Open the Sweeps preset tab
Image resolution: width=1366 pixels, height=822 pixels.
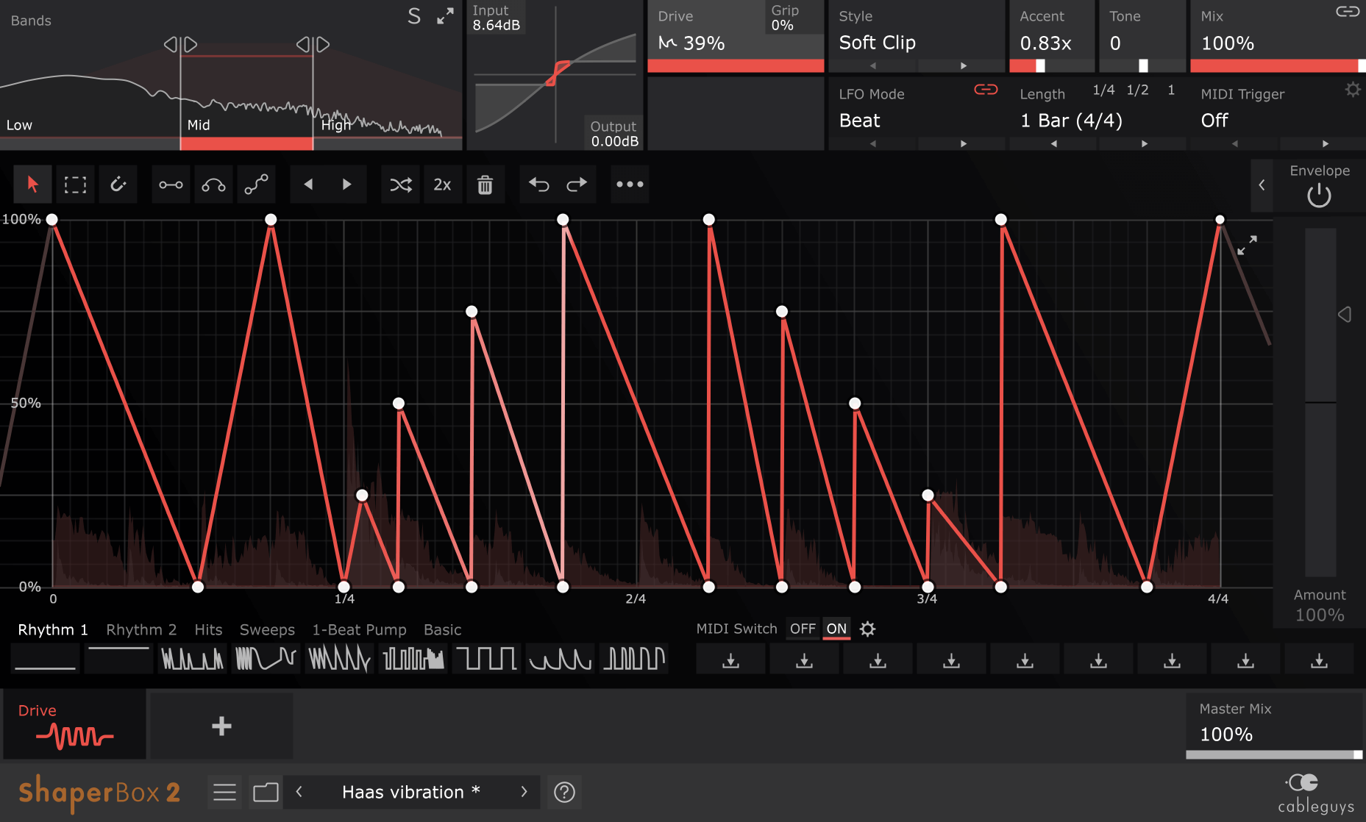tap(267, 629)
